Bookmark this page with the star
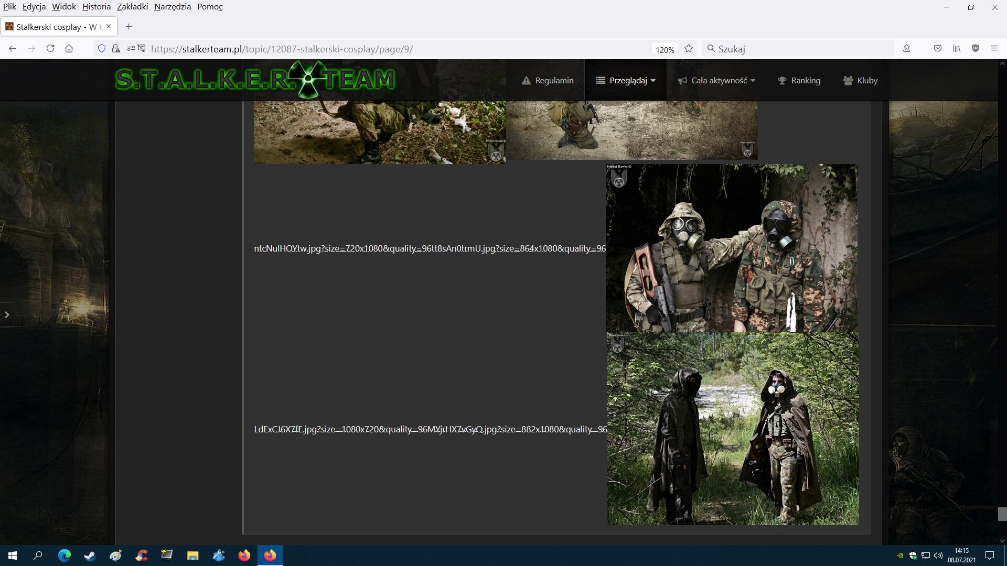Image resolution: width=1007 pixels, height=566 pixels. [x=689, y=49]
